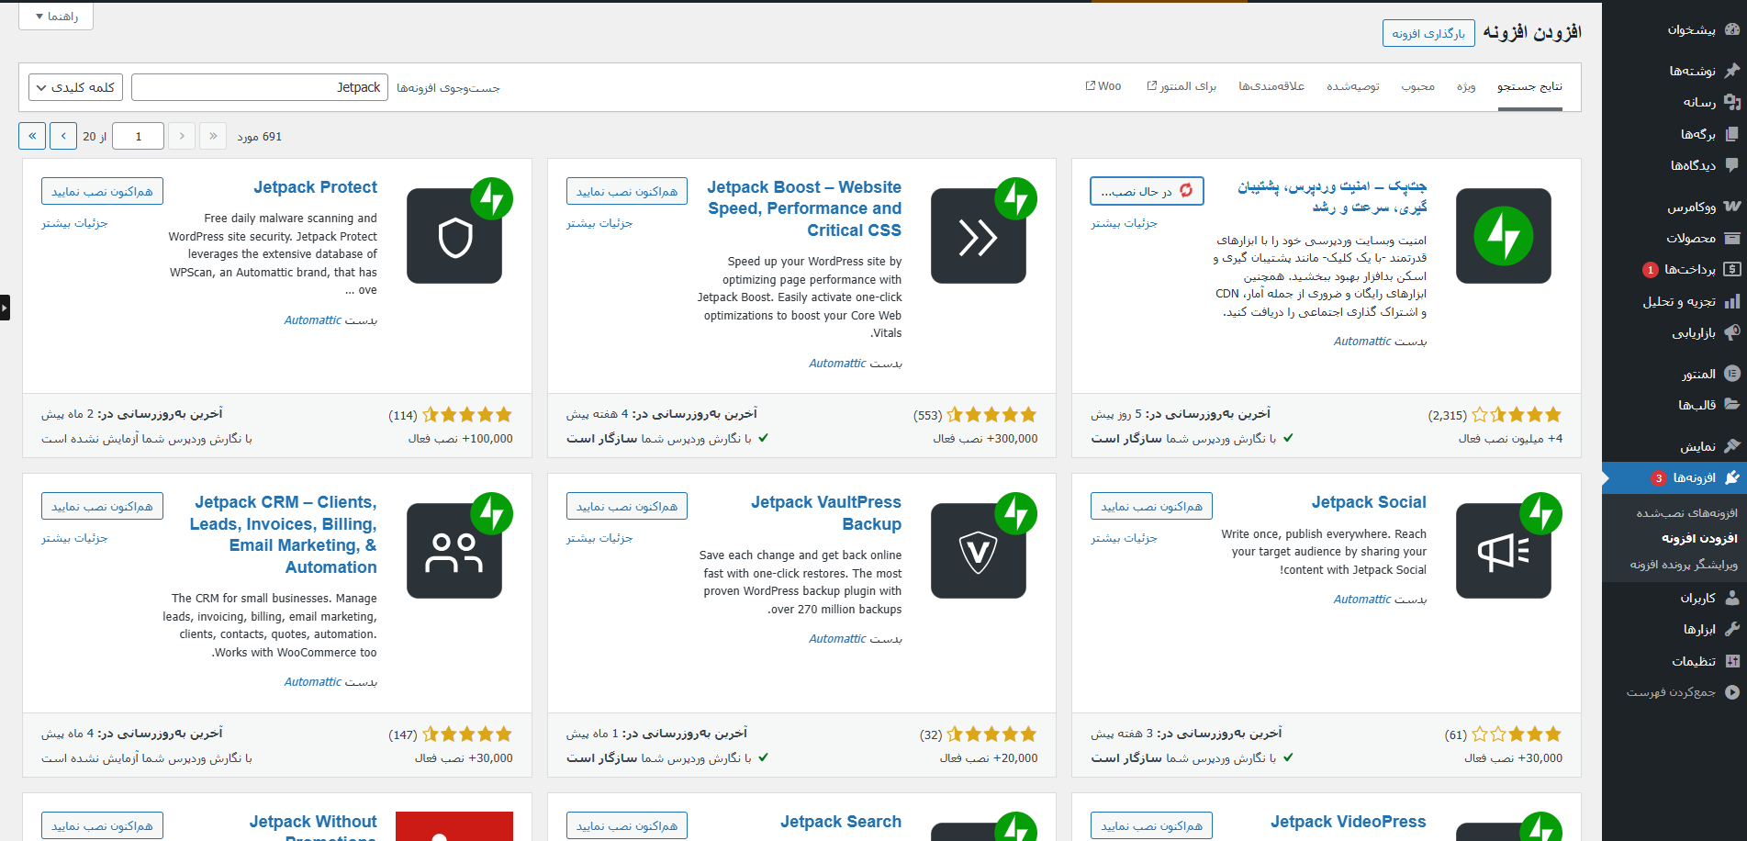The width and height of the screenshot is (1747, 841).
Task: Open جزئیات بیشتر for Jetpack Boost
Action: click(x=599, y=223)
